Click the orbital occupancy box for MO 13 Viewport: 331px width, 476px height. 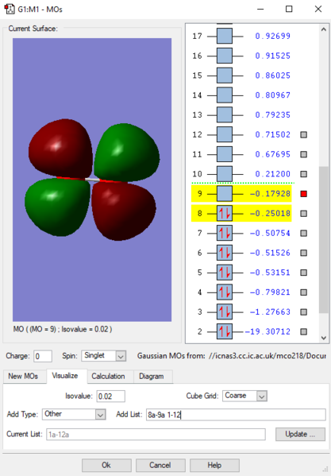[225, 114]
